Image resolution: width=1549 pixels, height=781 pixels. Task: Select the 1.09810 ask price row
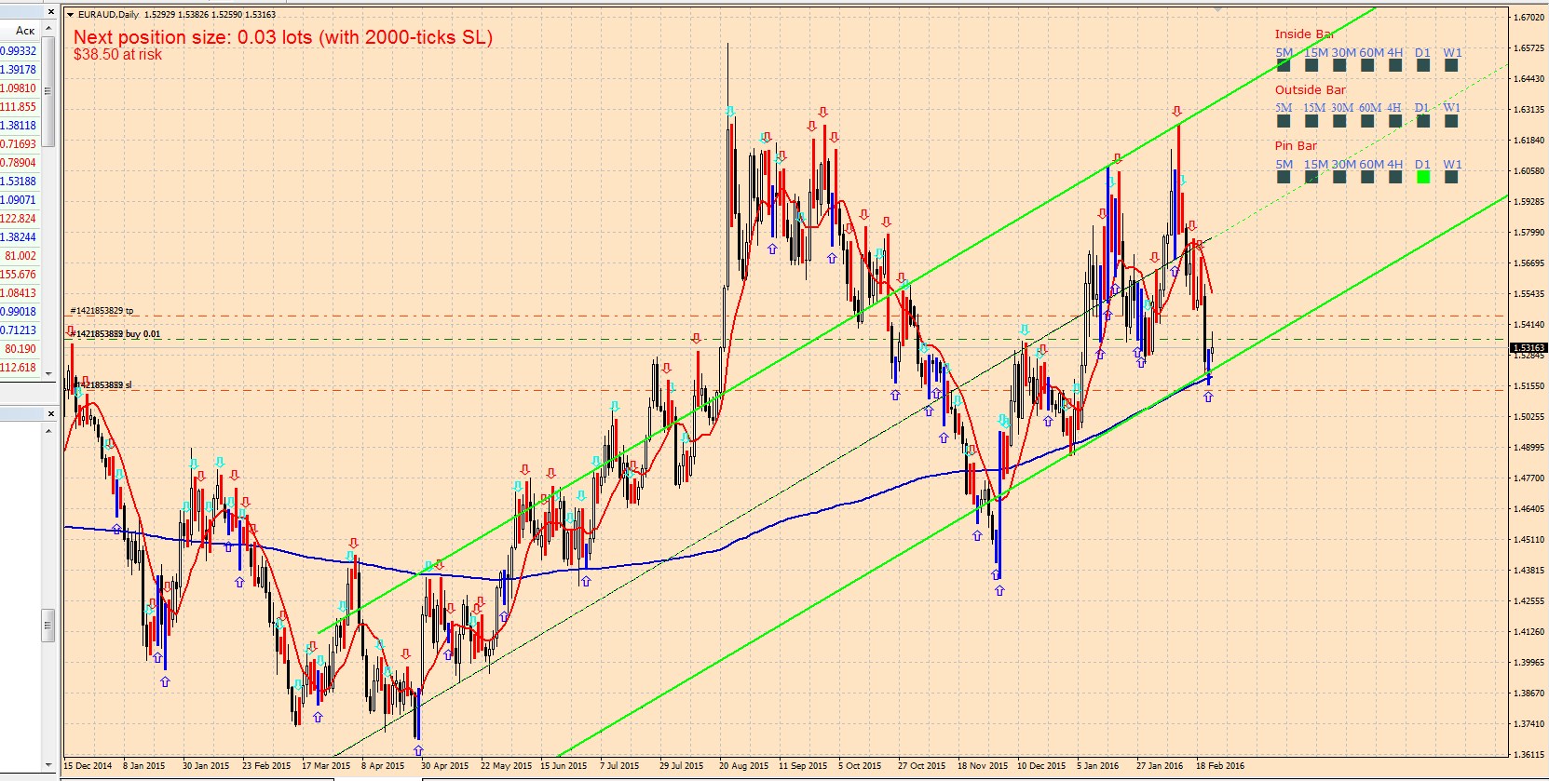pyautogui.click(x=20, y=88)
